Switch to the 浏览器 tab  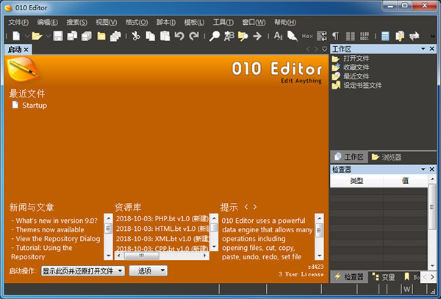tap(387, 157)
